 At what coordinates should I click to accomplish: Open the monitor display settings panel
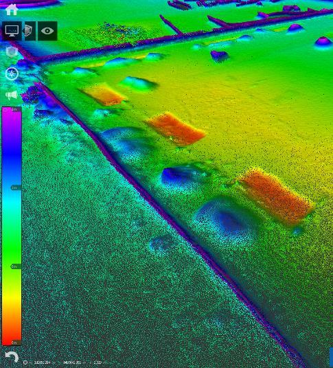(12, 31)
